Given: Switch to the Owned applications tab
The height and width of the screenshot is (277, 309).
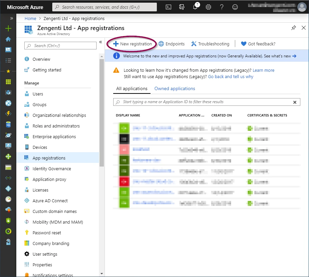Looking at the screenshot, I should point(174,88).
